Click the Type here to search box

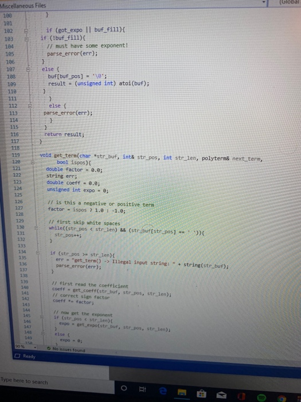click(56, 381)
